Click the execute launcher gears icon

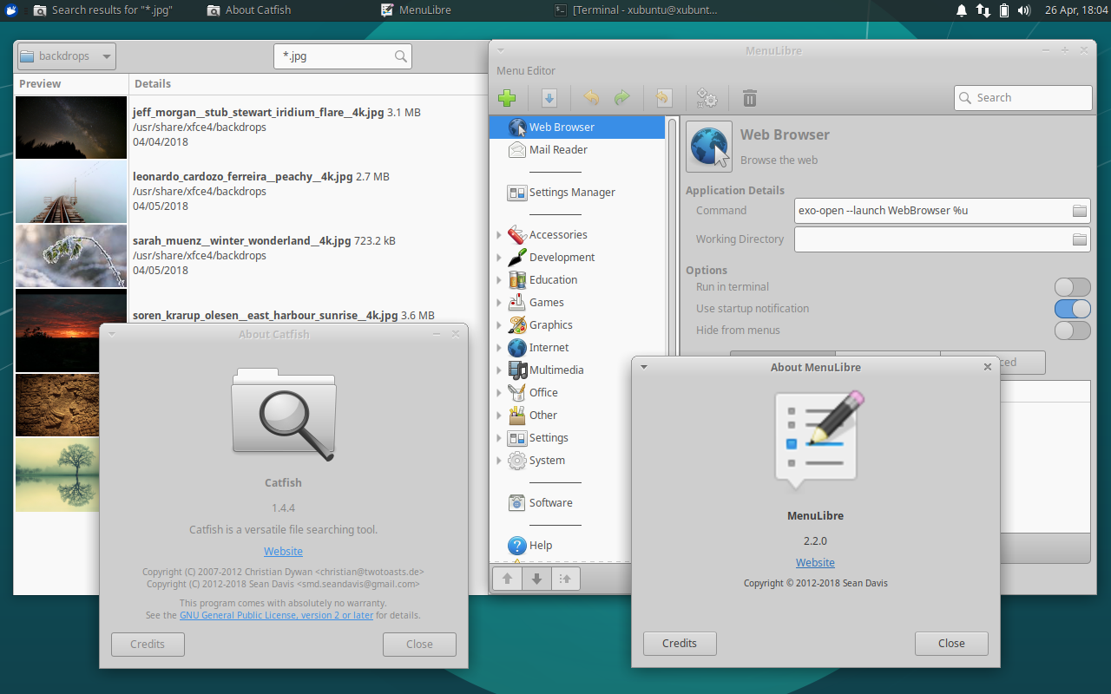[707, 98]
